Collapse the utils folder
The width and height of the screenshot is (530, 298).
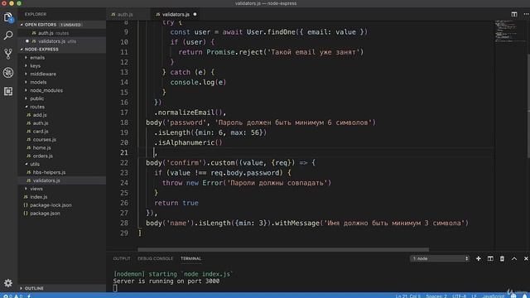click(35, 164)
